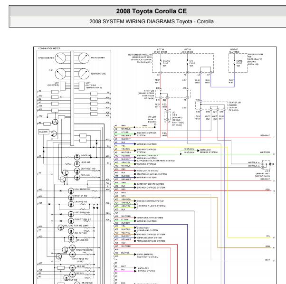Click the maintenance required indicator lamp symbol
Screen dimensions: 286x284
[x=72, y=255]
